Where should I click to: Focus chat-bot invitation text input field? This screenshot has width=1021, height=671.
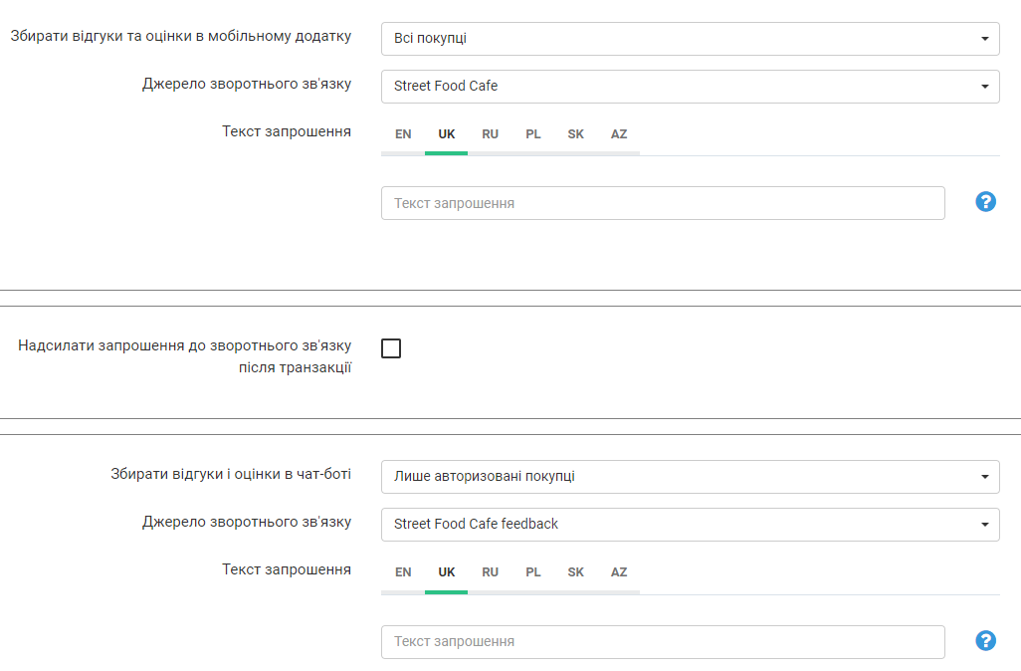[x=663, y=642]
